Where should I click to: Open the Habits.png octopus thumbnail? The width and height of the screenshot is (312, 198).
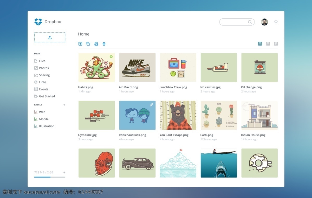click(x=97, y=68)
